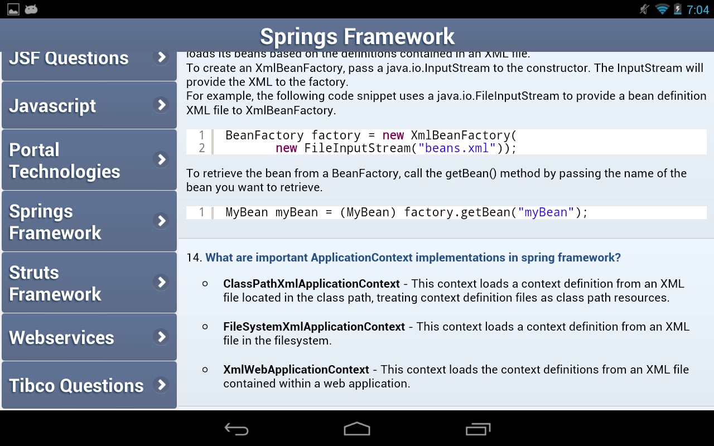This screenshot has height=446, width=714.
Task: Tap question 14 about ApplicationContext implementations
Action: coord(413,258)
